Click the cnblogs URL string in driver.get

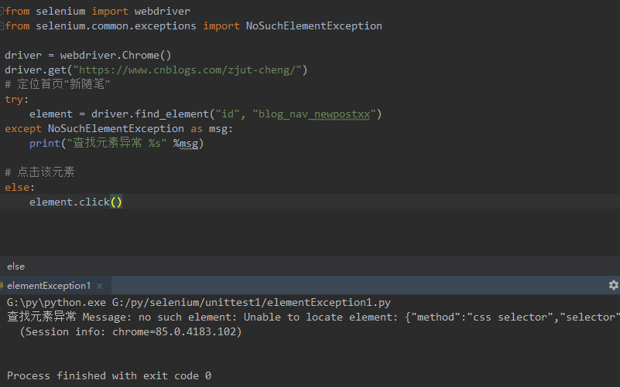pos(187,70)
